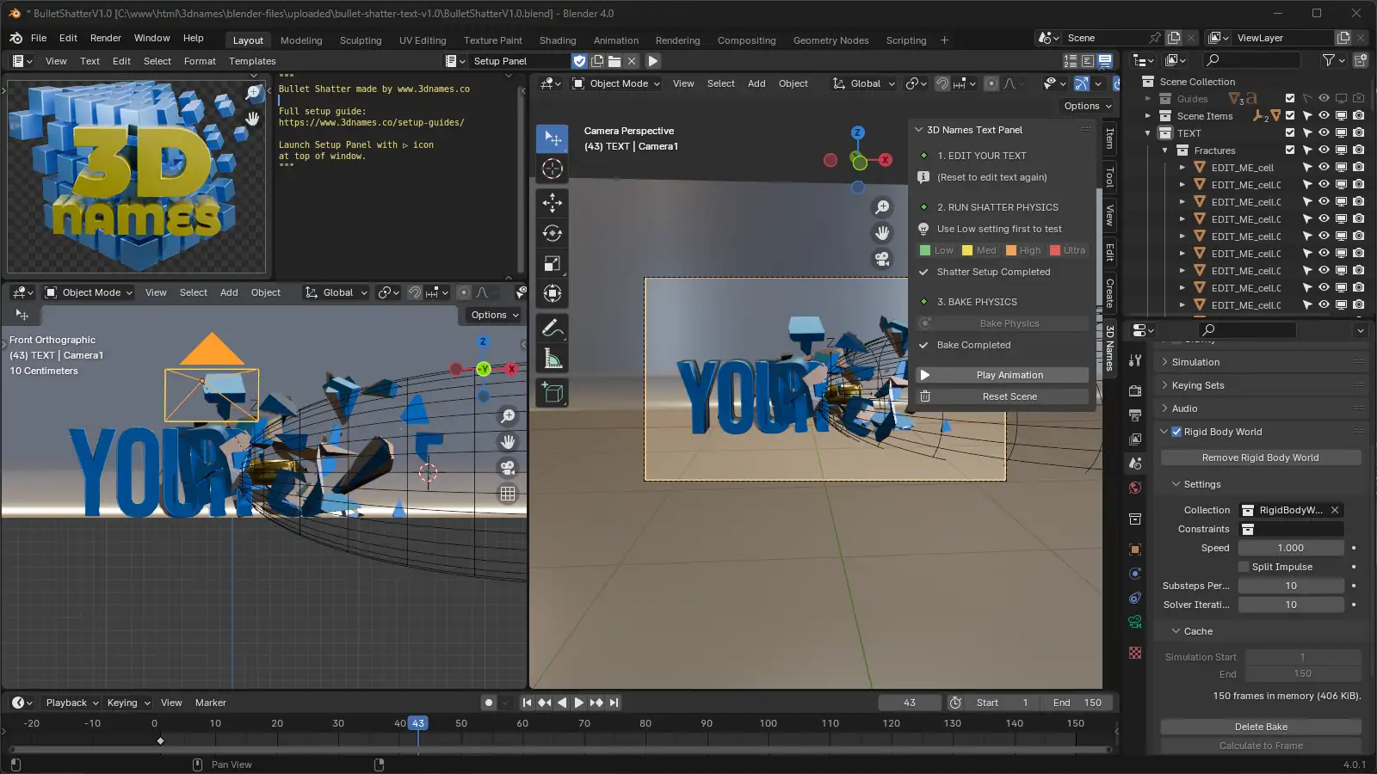Hide the Fractures collection with eye icon
Screen dimensions: 1377x774
(x=1324, y=150)
